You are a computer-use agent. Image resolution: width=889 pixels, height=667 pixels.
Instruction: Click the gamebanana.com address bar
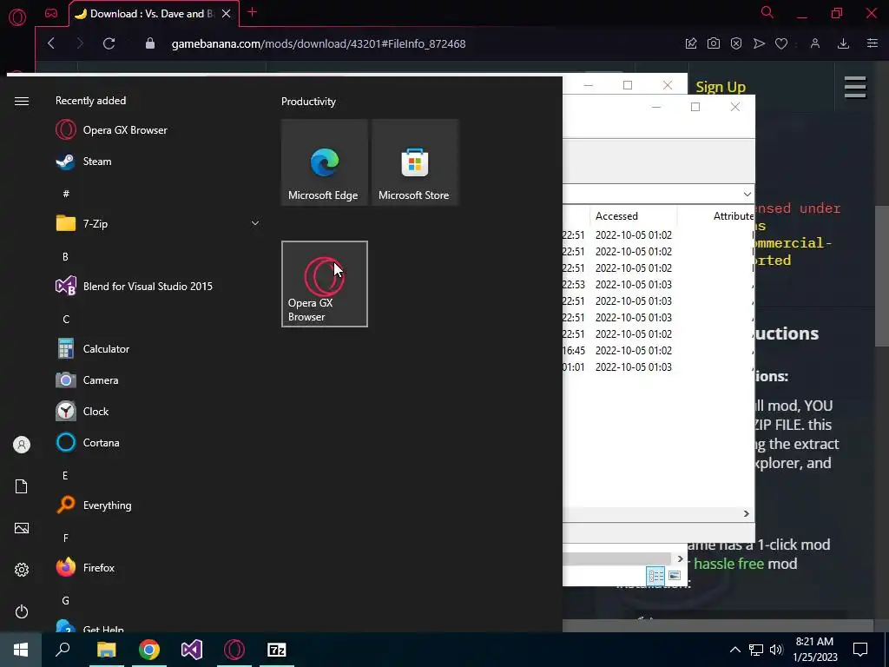point(318,43)
